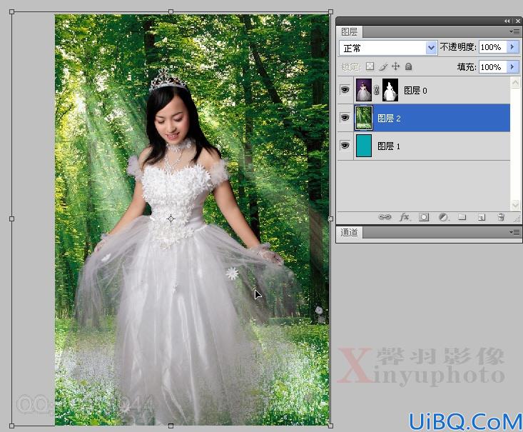Select the teal 图层 1 thumbnail
523x432 pixels.
click(x=364, y=146)
